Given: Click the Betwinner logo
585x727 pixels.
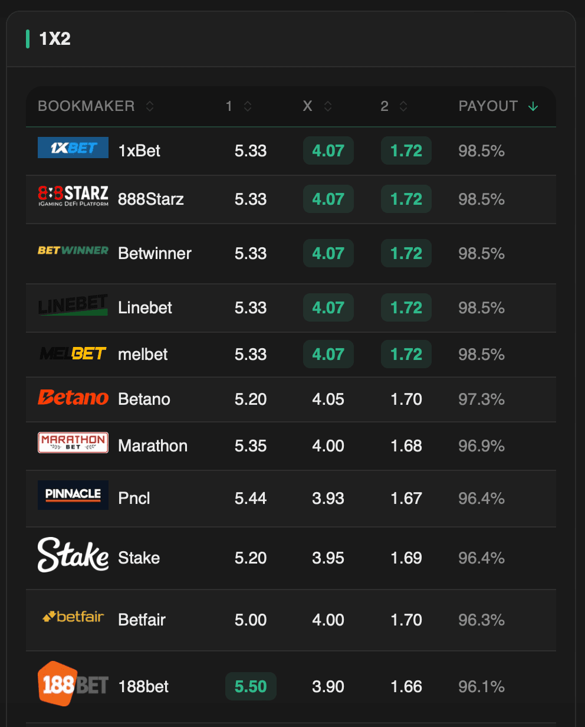Looking at the screenshot, I should 73,251.
